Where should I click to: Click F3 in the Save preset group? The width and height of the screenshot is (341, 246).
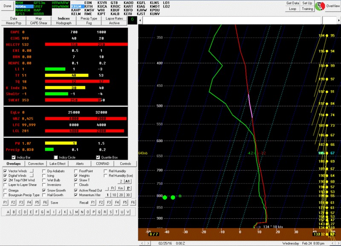[21, 203]
